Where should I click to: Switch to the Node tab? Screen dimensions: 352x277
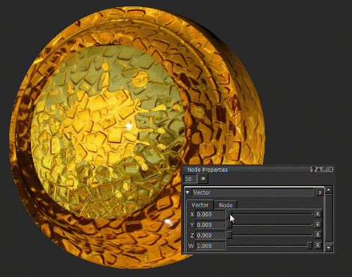(225, 205)
